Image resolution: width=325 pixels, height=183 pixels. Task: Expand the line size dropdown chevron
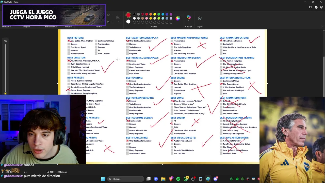pos(118,21)
